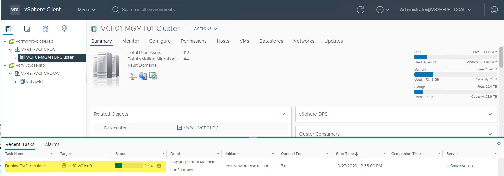The image size is (504, 176).
Task: Collapse the Recent Tasks panel
Action: (499, 143)
